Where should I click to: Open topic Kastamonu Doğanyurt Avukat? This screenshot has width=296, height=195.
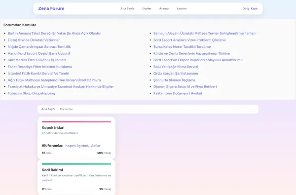[178, 93]
